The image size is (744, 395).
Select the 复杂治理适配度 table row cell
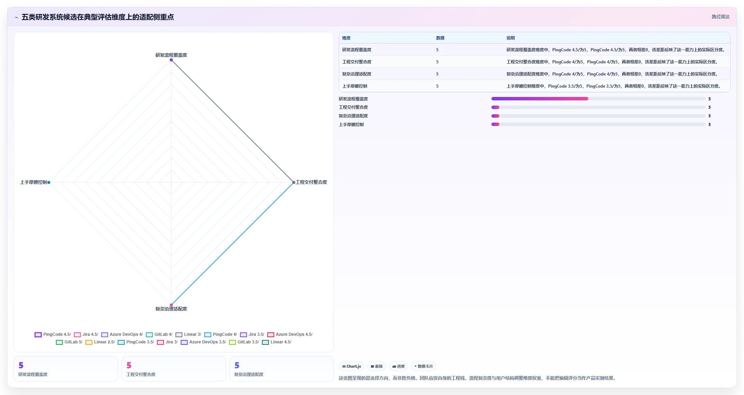click(x=357, y=74)
